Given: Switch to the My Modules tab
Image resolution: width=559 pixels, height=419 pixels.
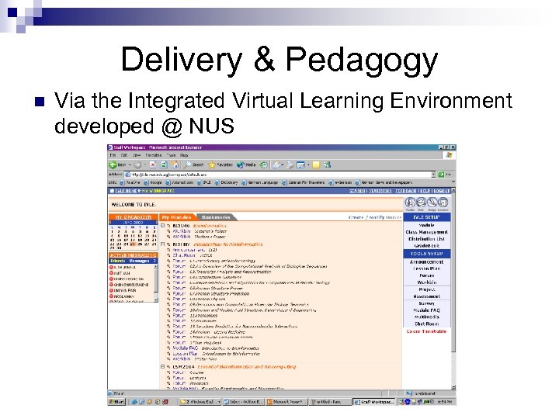Looking at the screenshot, I should tap(176, 217).
